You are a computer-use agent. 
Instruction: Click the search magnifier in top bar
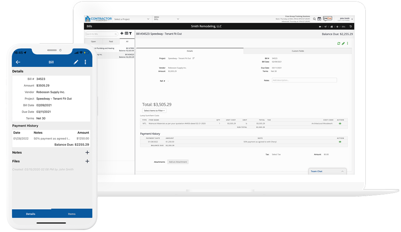pyautogui.click(x=314, y=19)
